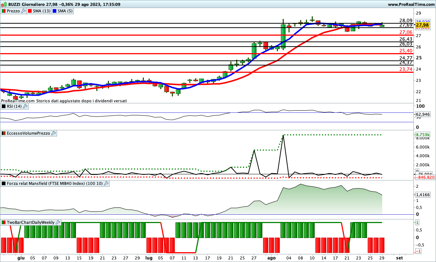Viewport: 436px width, 262px height.
Task: Click the Forza relat Mansfield panel label
Action: (x=54, y=184)
